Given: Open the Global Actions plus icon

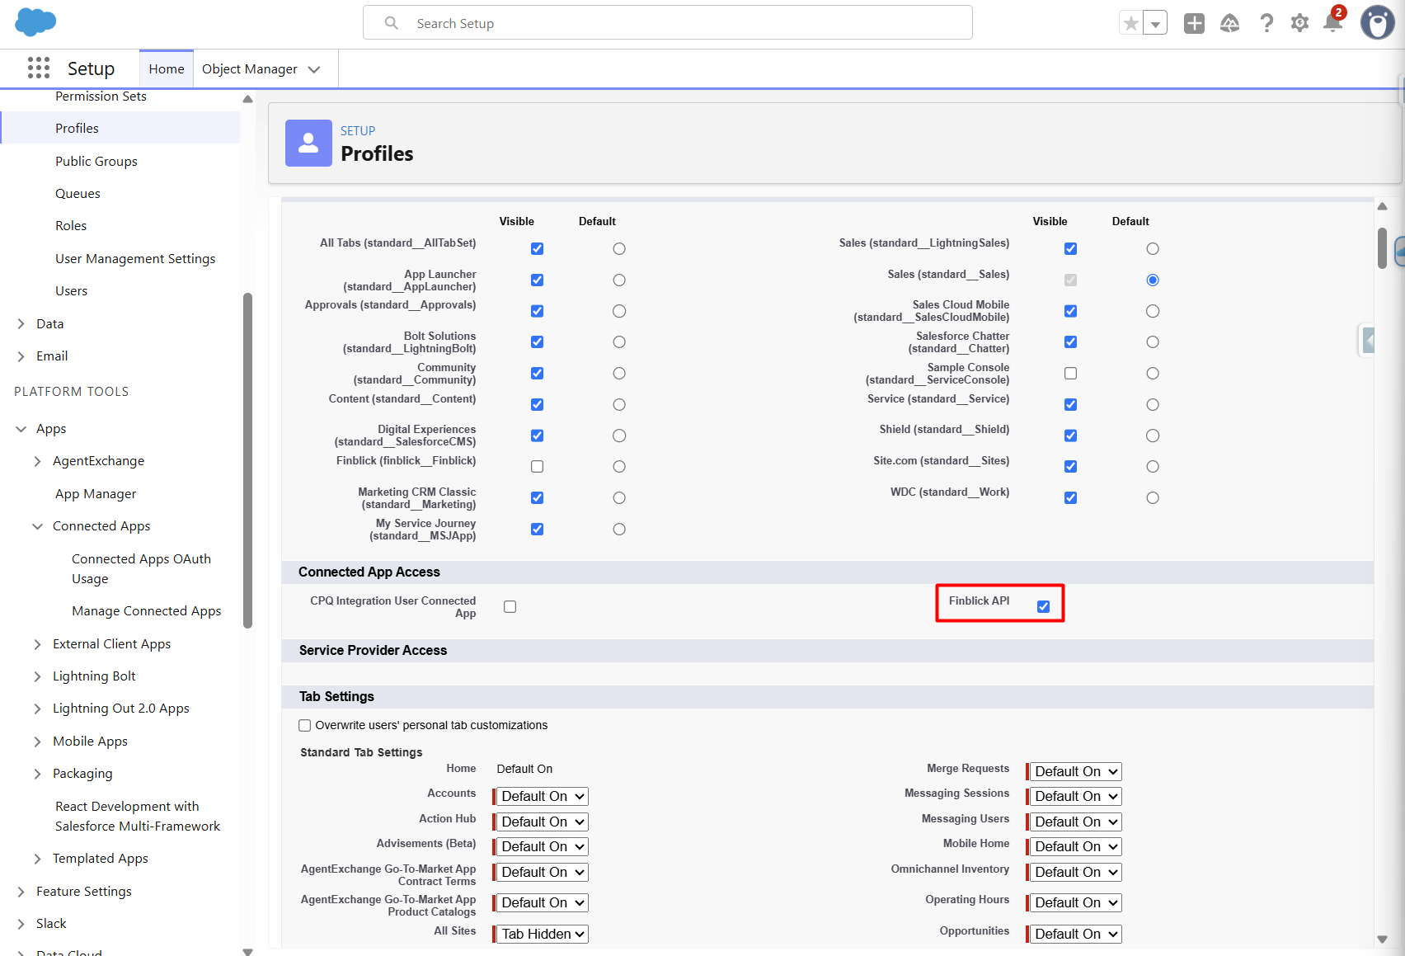Looking at the screenshot, I should coord(1194,24).
